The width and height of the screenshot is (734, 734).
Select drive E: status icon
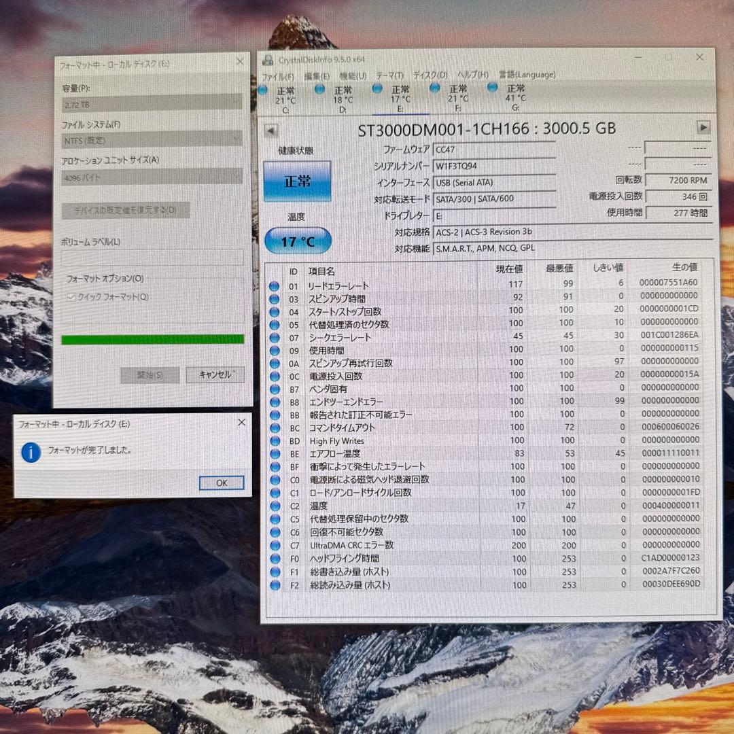click(x=377, y=88)
